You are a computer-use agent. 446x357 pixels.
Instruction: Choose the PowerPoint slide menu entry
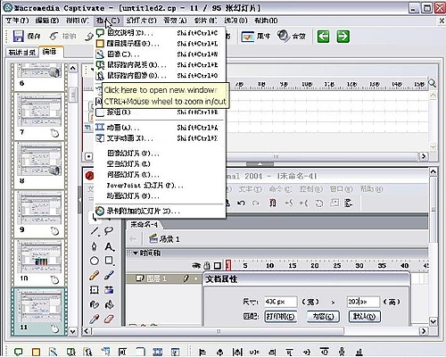[x=160, y=186]
